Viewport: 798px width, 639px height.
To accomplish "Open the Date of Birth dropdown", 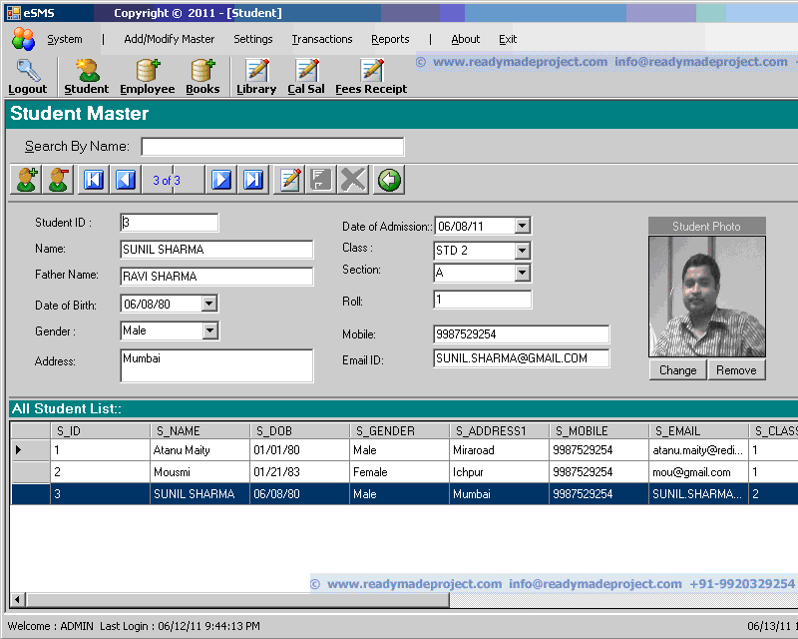I will point(208,304).
